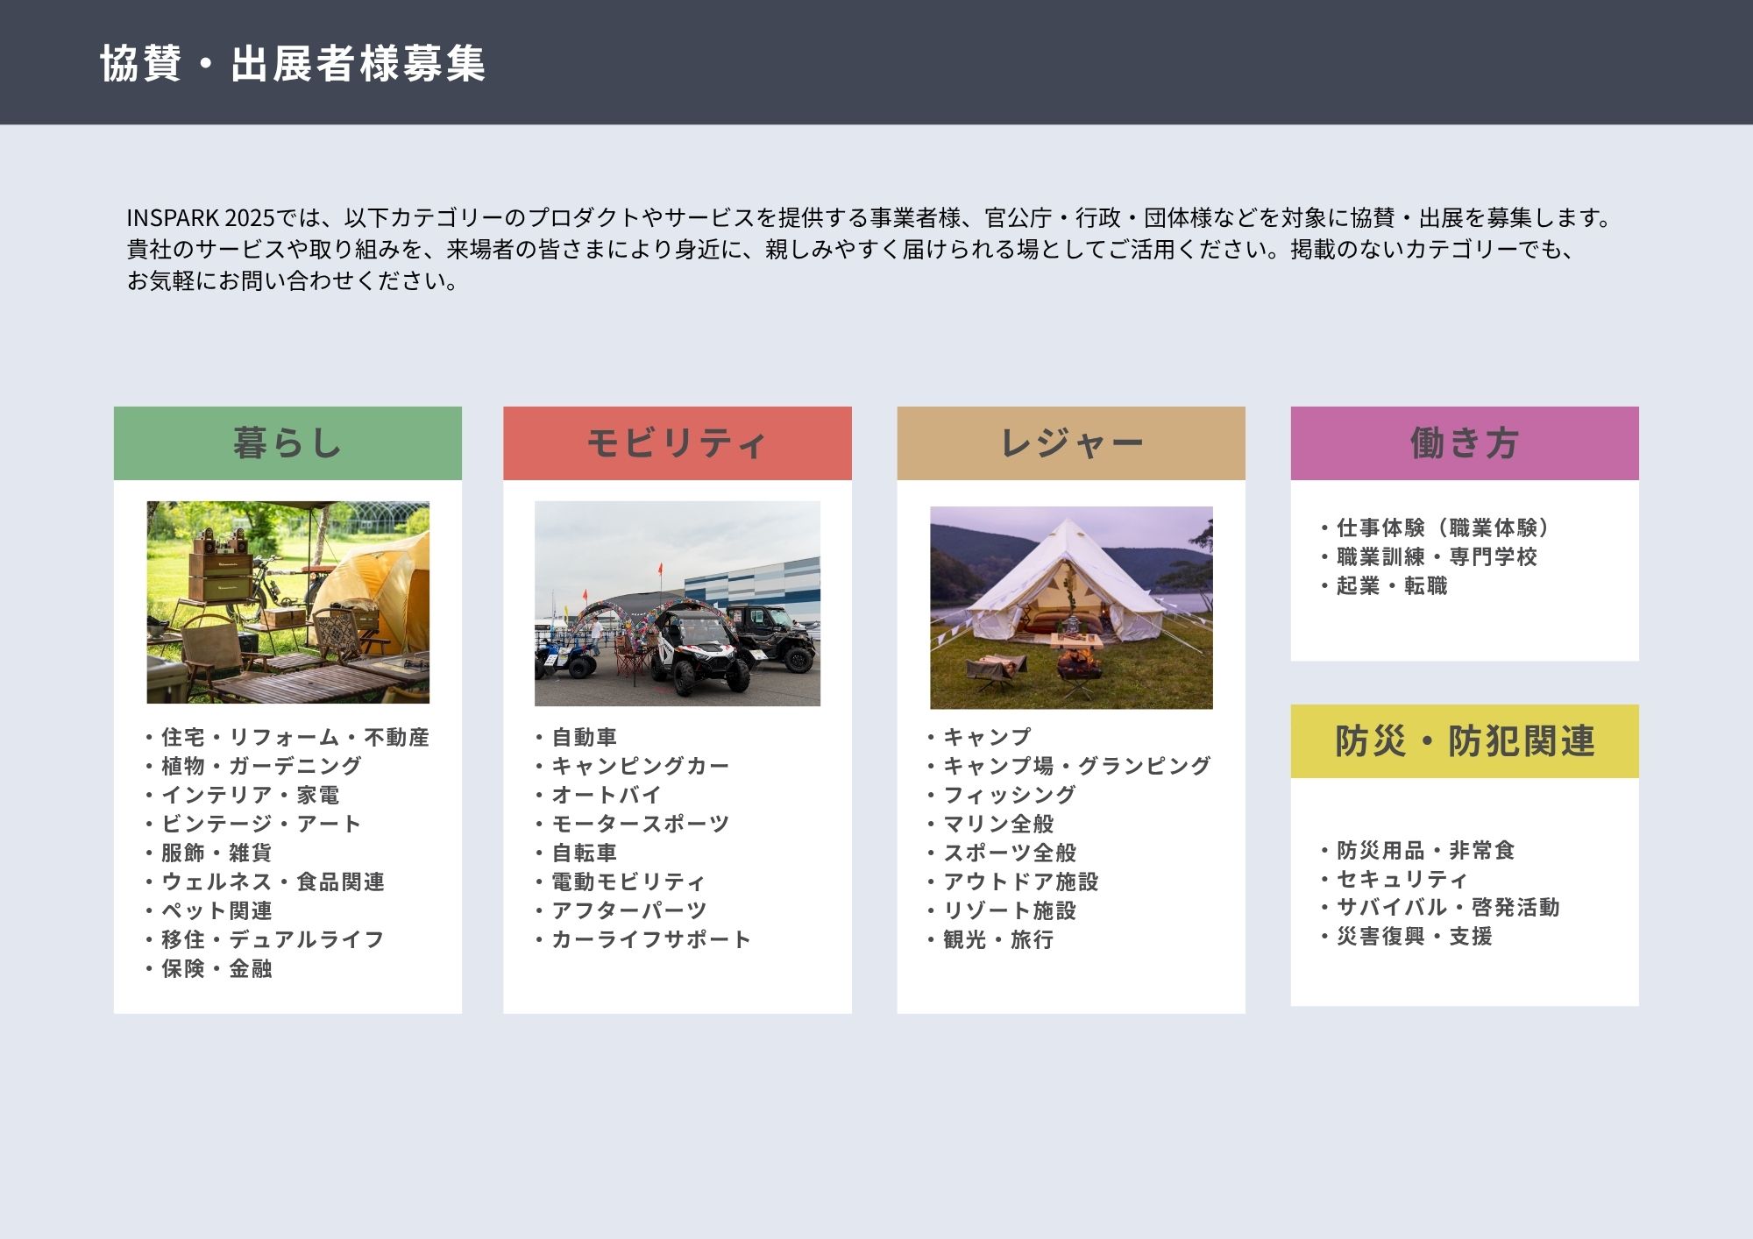Click ペット関連 list item

point(208,910)
